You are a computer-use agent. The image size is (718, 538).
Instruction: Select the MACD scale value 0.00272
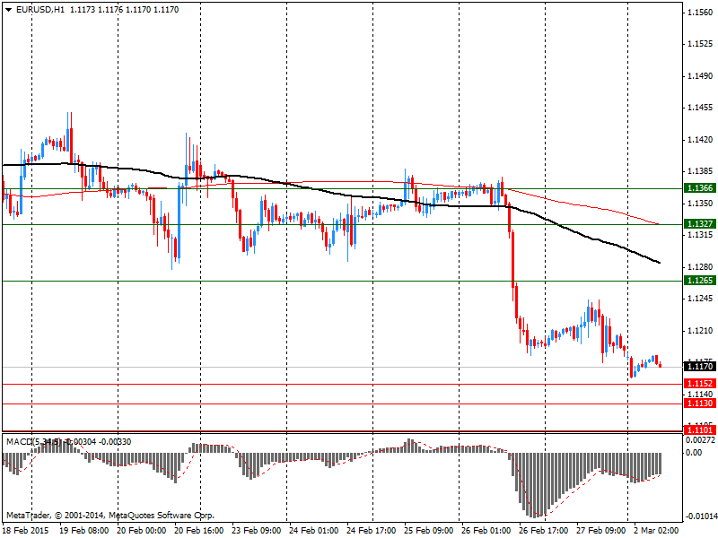pos(701,439)
